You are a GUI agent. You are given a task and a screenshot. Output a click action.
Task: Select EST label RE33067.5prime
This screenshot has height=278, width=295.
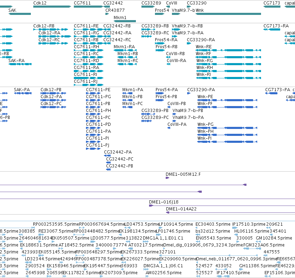coord(56,231)
